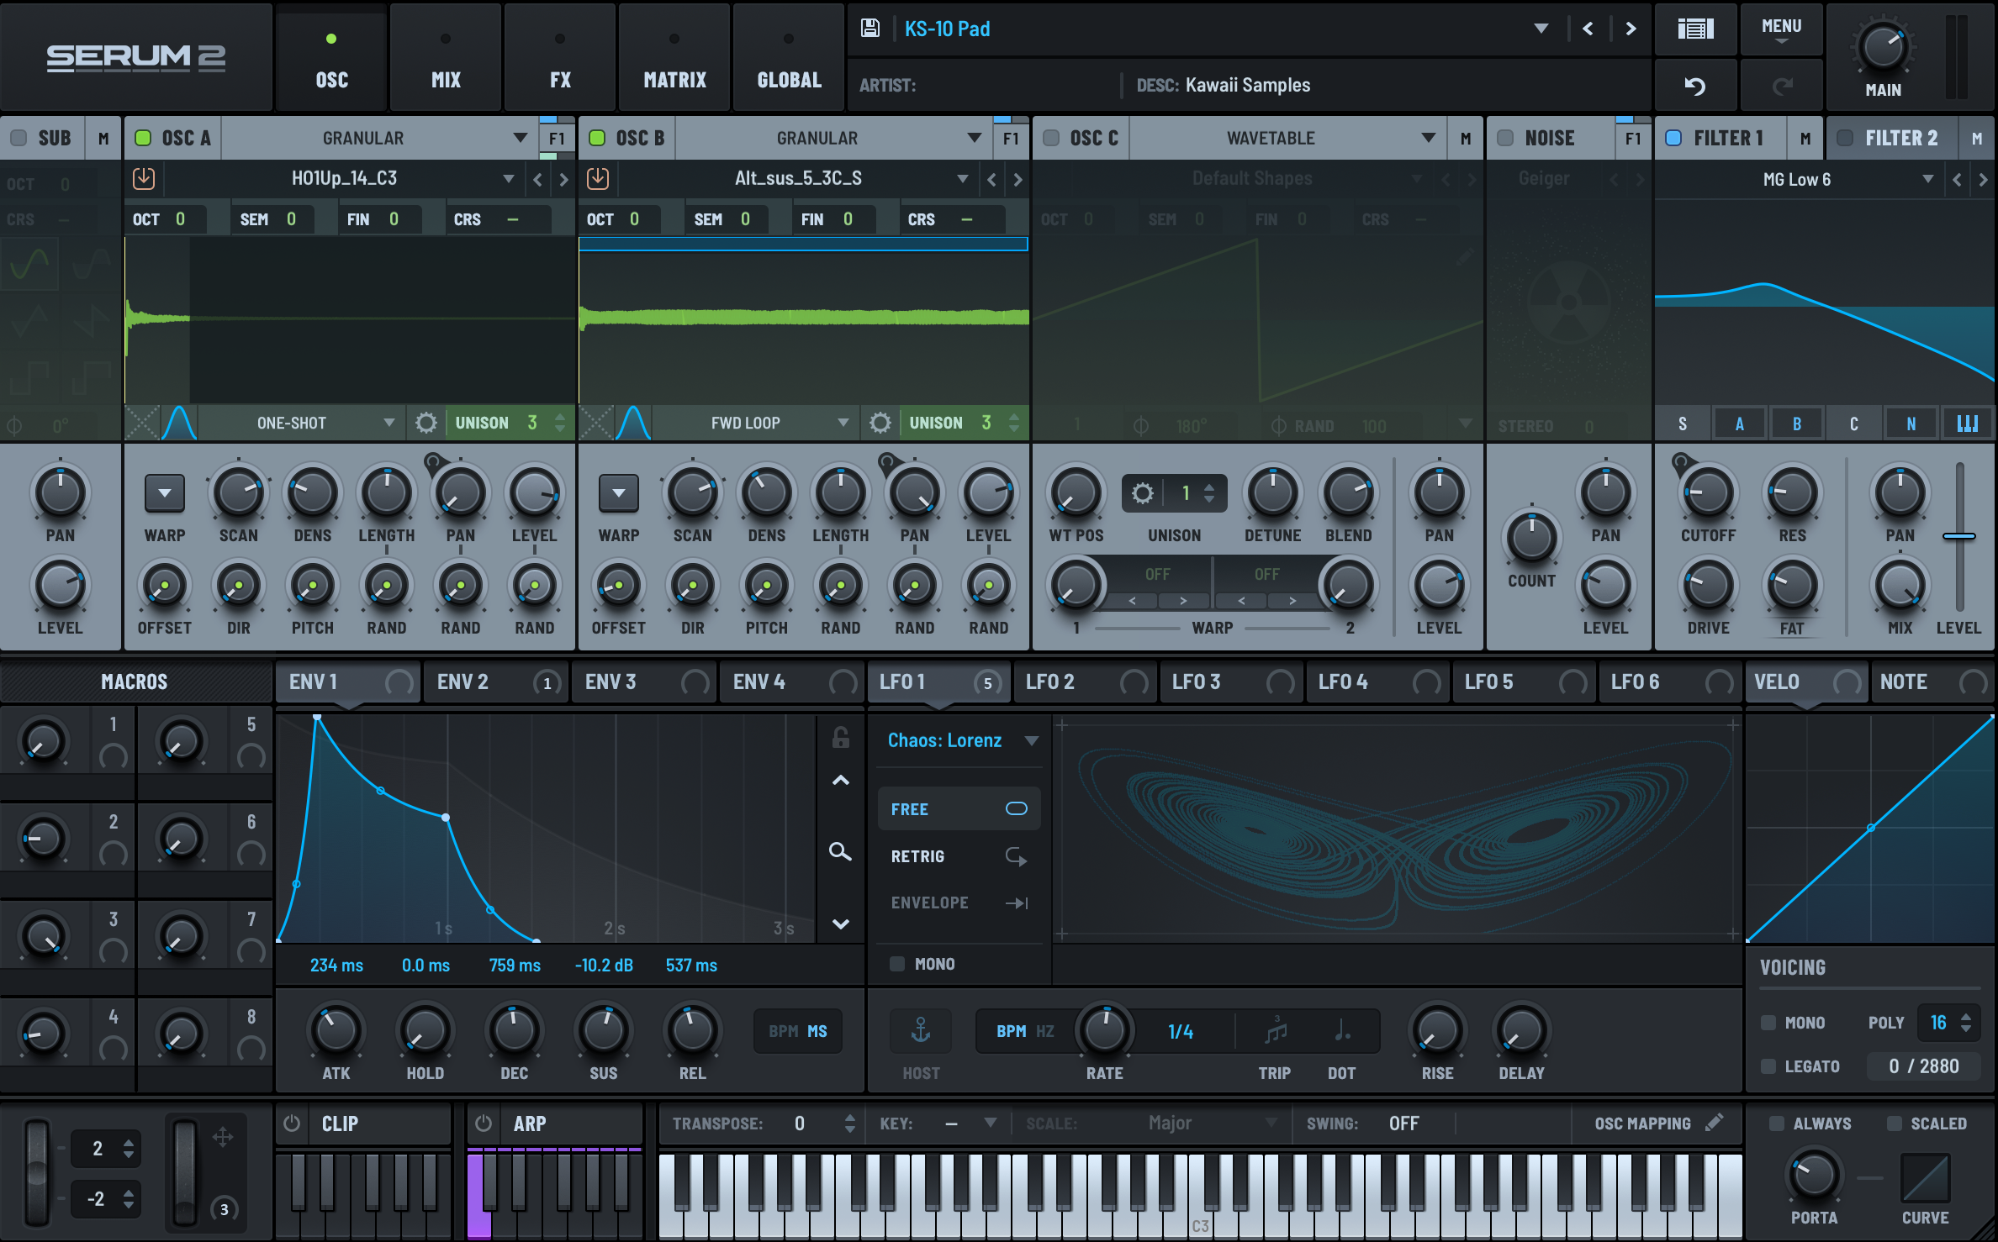Open Alt_sus_5_3C_S sample dropdown

[x=963, y=178]
